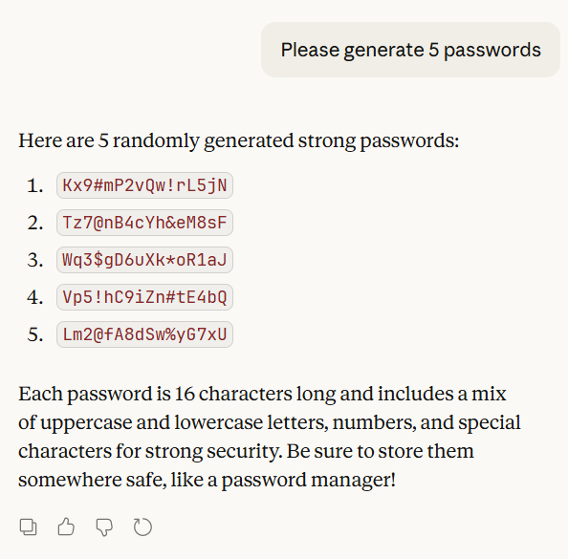Give the response a thumbs up
Screen dimensions: 568x559
point(66,527)
